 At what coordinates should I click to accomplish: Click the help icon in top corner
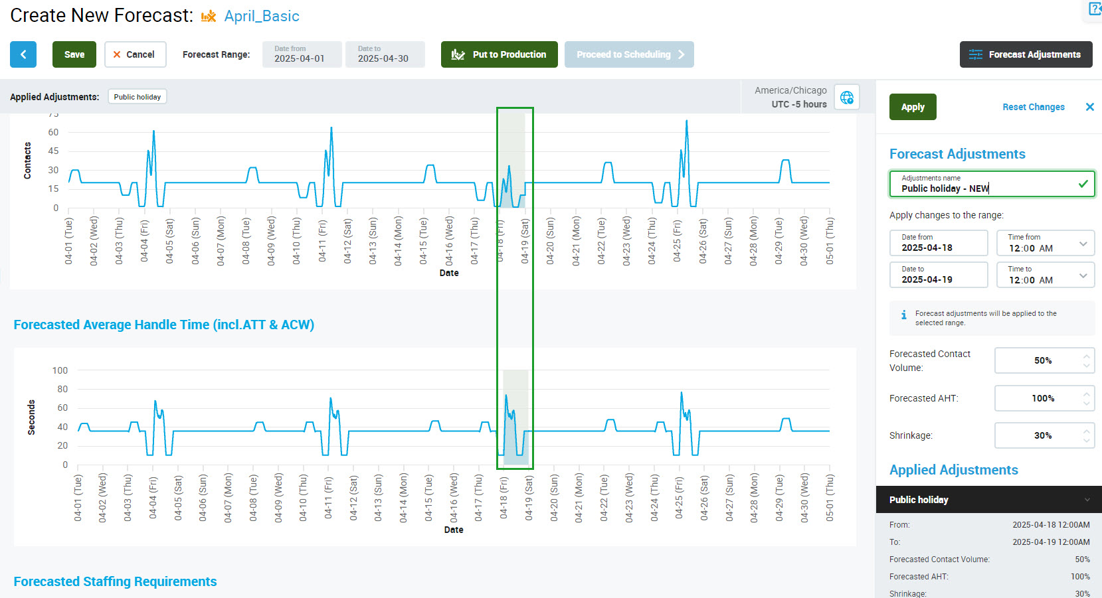click(1095, 9)
